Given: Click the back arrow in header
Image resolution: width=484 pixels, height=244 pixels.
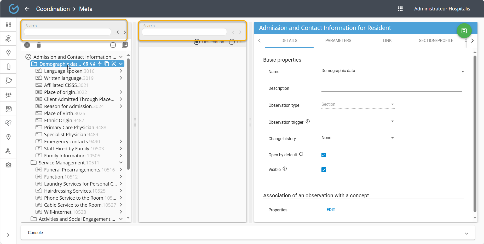Looking at the screenshot, I should coord(27,9).
